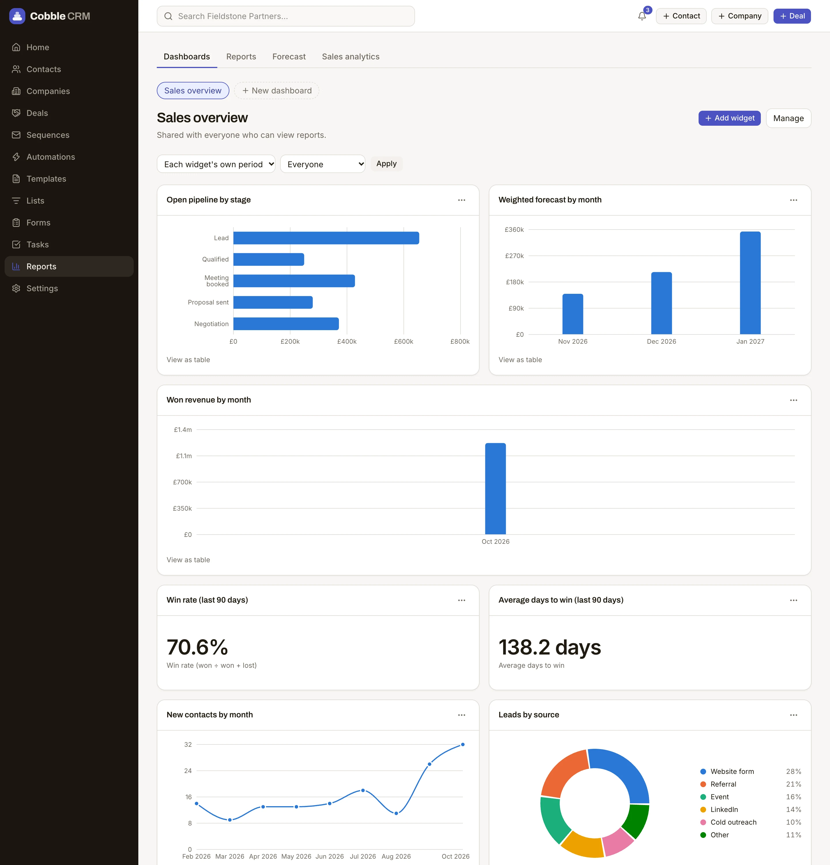
Task: Open Forms in the sidebar
Action: tap(69, 222)
